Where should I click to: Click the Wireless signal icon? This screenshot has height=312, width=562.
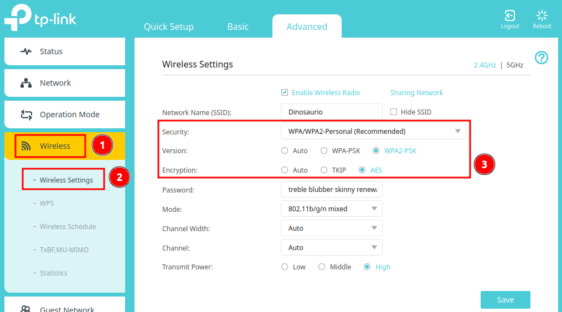pyautogui.click(x=26, y=146)
